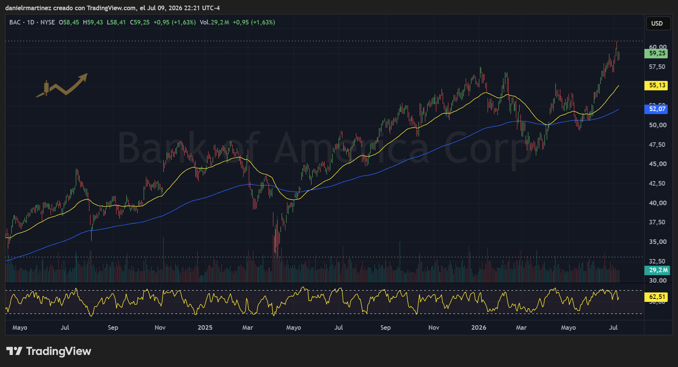Click the 60,00 price scale level
Viewport: 678px width, 367px height.
tap(658, 47)
